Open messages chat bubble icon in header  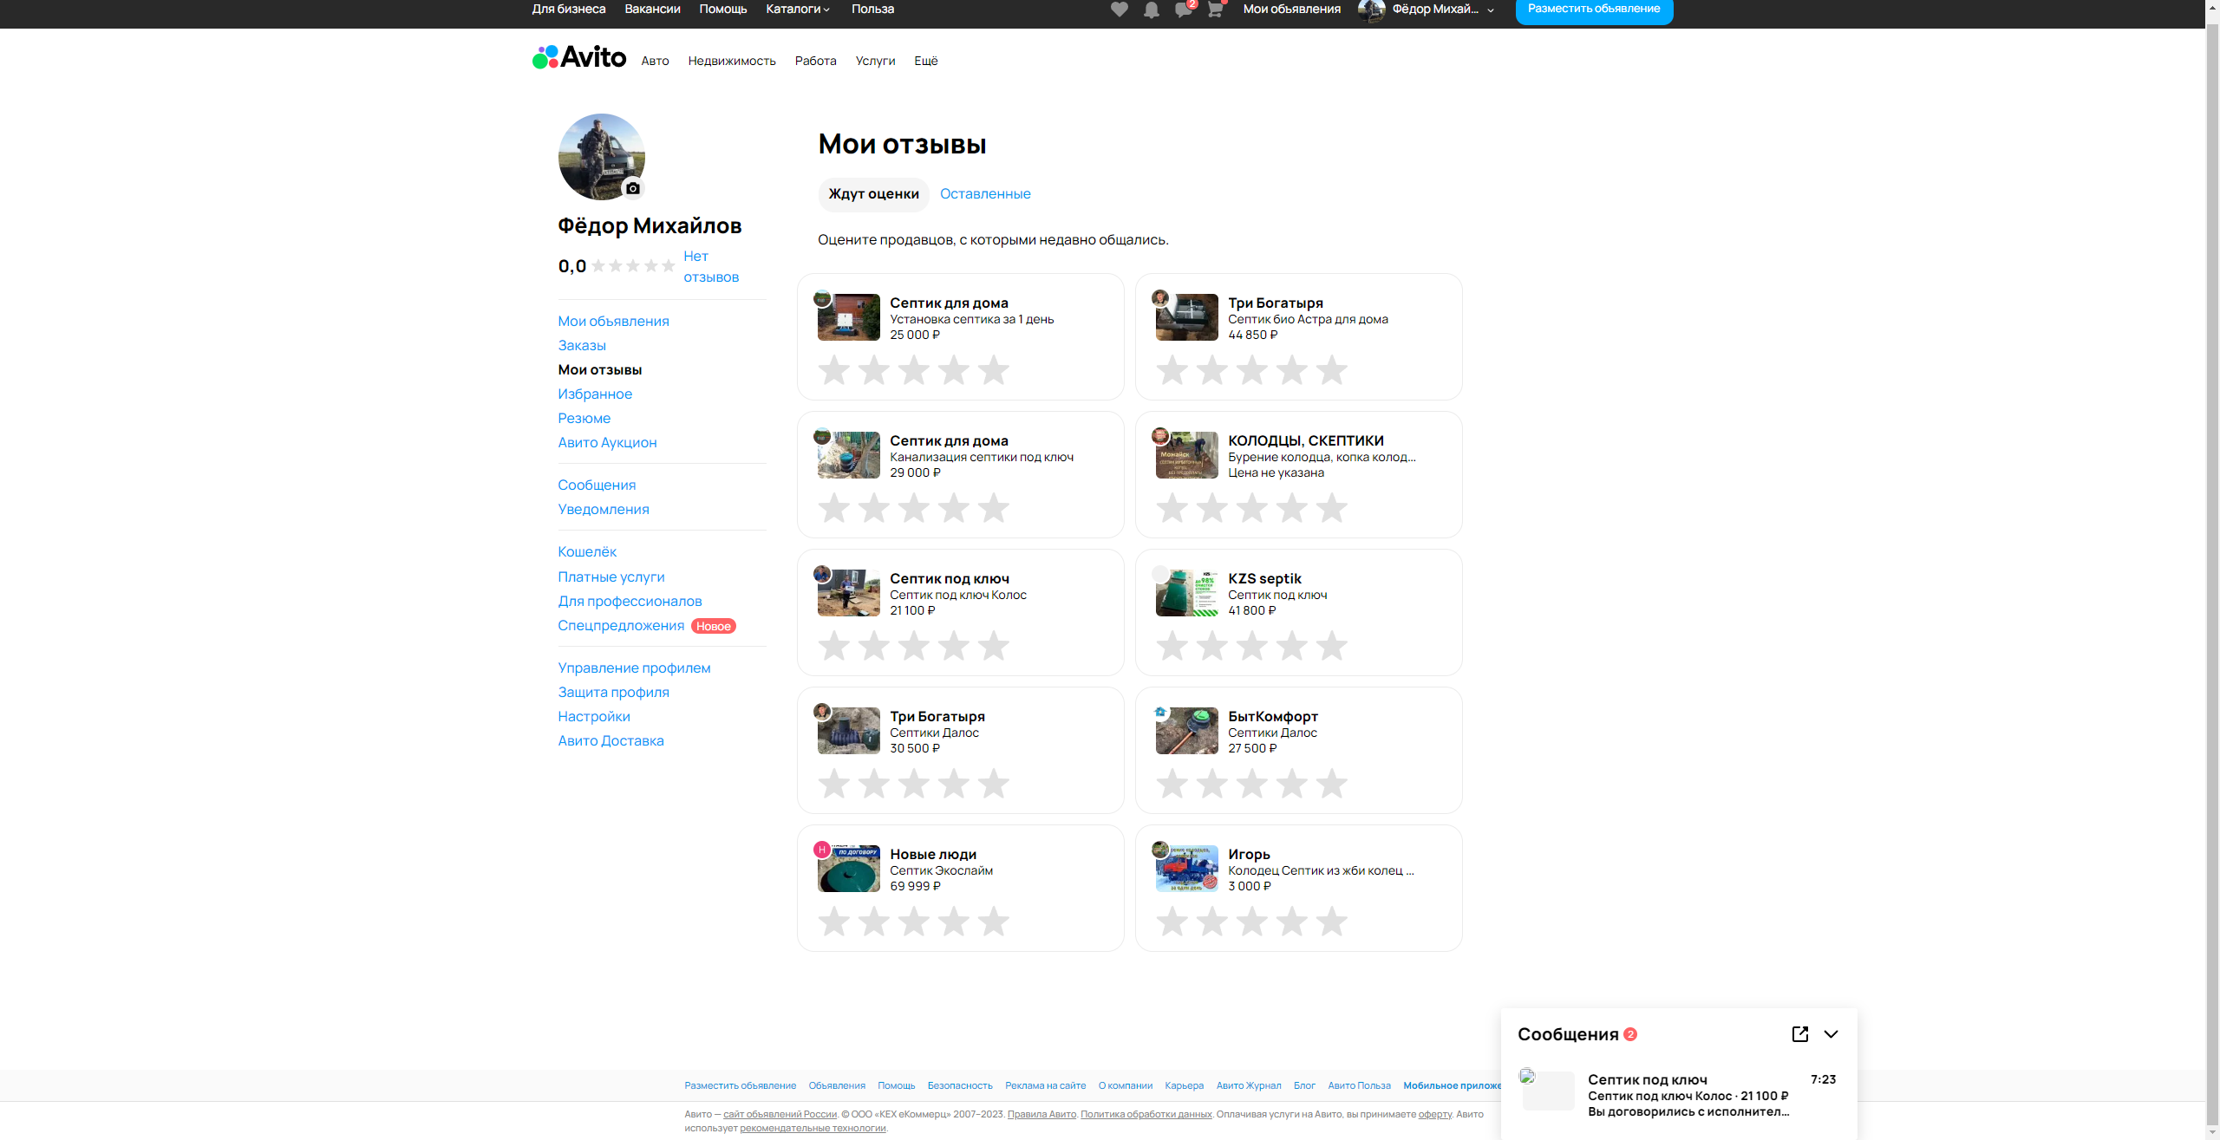click(x=1183, y=10)
